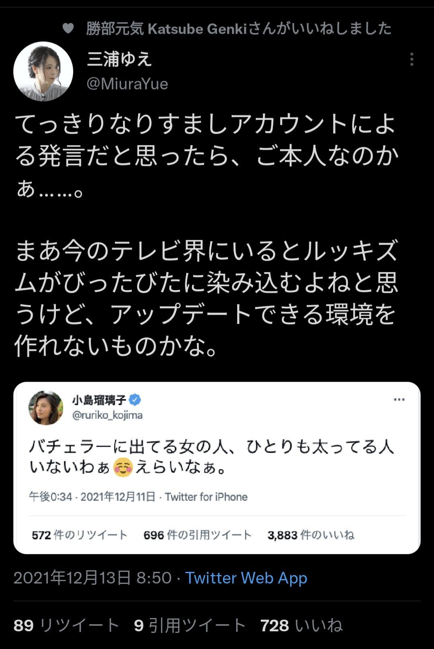Screen dimensions: 434x649
Task: Open the @ruriko_kojima handle
Action: [107, 415]
